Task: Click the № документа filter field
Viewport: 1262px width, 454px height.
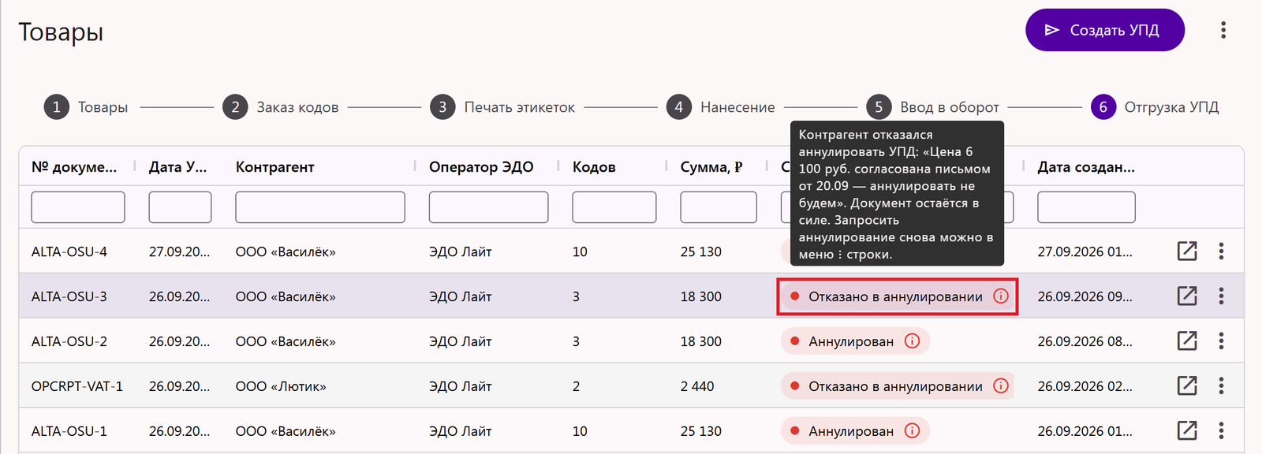Action: point(78,207)
